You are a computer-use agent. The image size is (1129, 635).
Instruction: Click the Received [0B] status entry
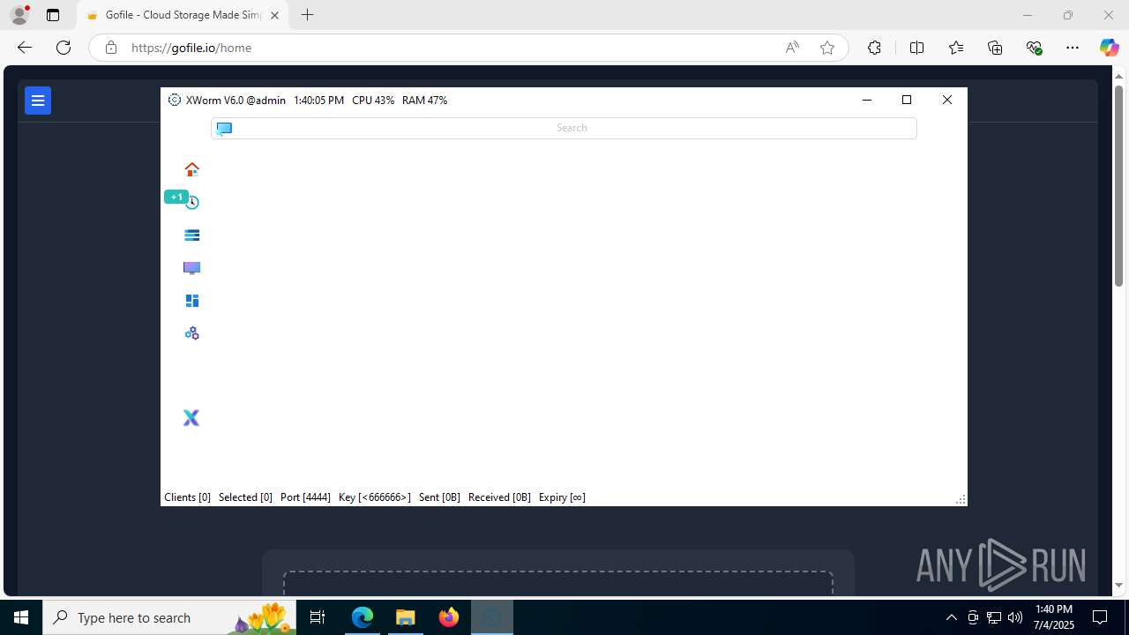point(499,497)
